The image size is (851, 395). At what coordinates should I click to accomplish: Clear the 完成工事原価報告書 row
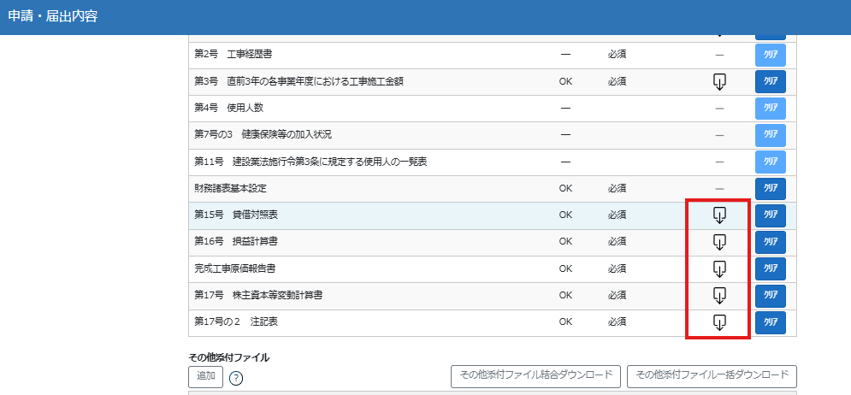pyautogui.click(x=770, y=268)
